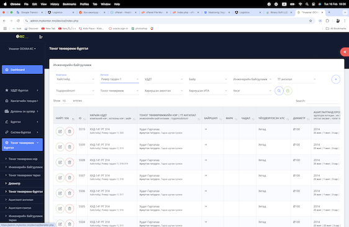Delete the row with ID 5508
The image size is (349, 227).
tap(70, 162)
